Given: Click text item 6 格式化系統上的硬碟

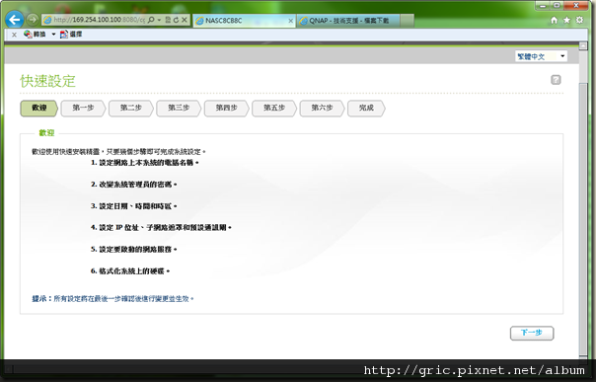Looking at the screenshot, I should (130, 271).
